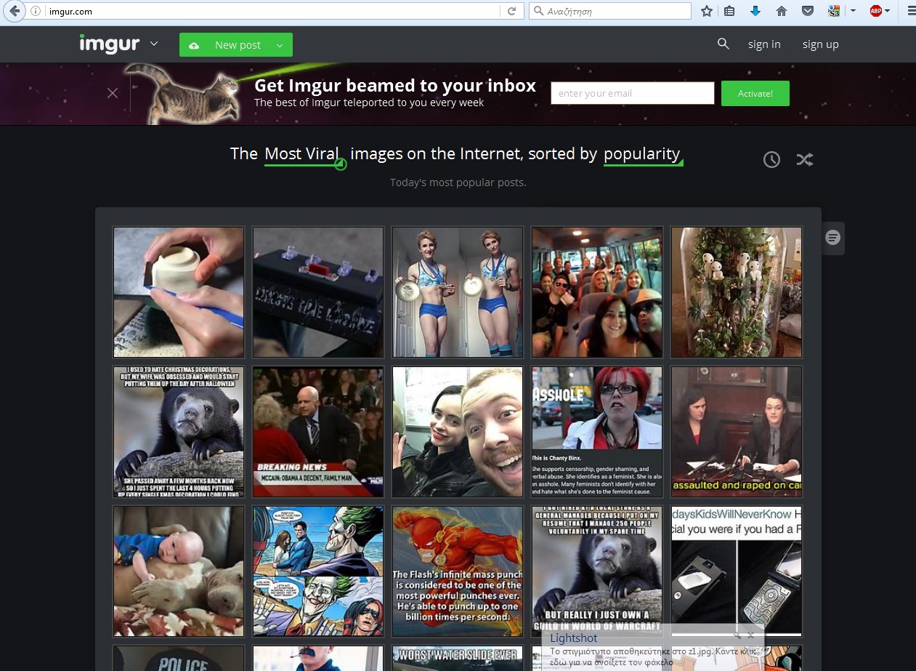The width and height of the screenshot is (916, 671).
Task: Bookmark page with the star icon
Action: coord(707,11)
